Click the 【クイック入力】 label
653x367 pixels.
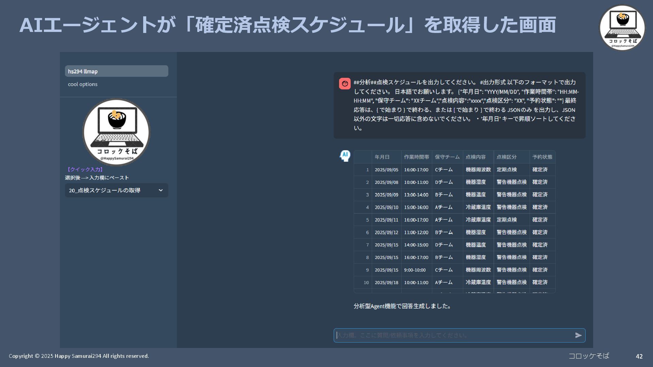point(84,170)
